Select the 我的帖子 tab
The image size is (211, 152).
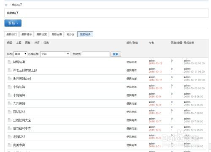click(x=85, y=34)
